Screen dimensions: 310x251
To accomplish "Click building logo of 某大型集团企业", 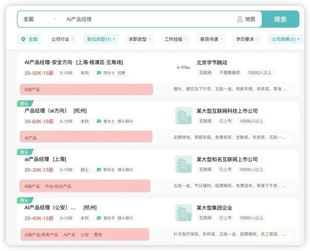I will (x=183, y=212).
